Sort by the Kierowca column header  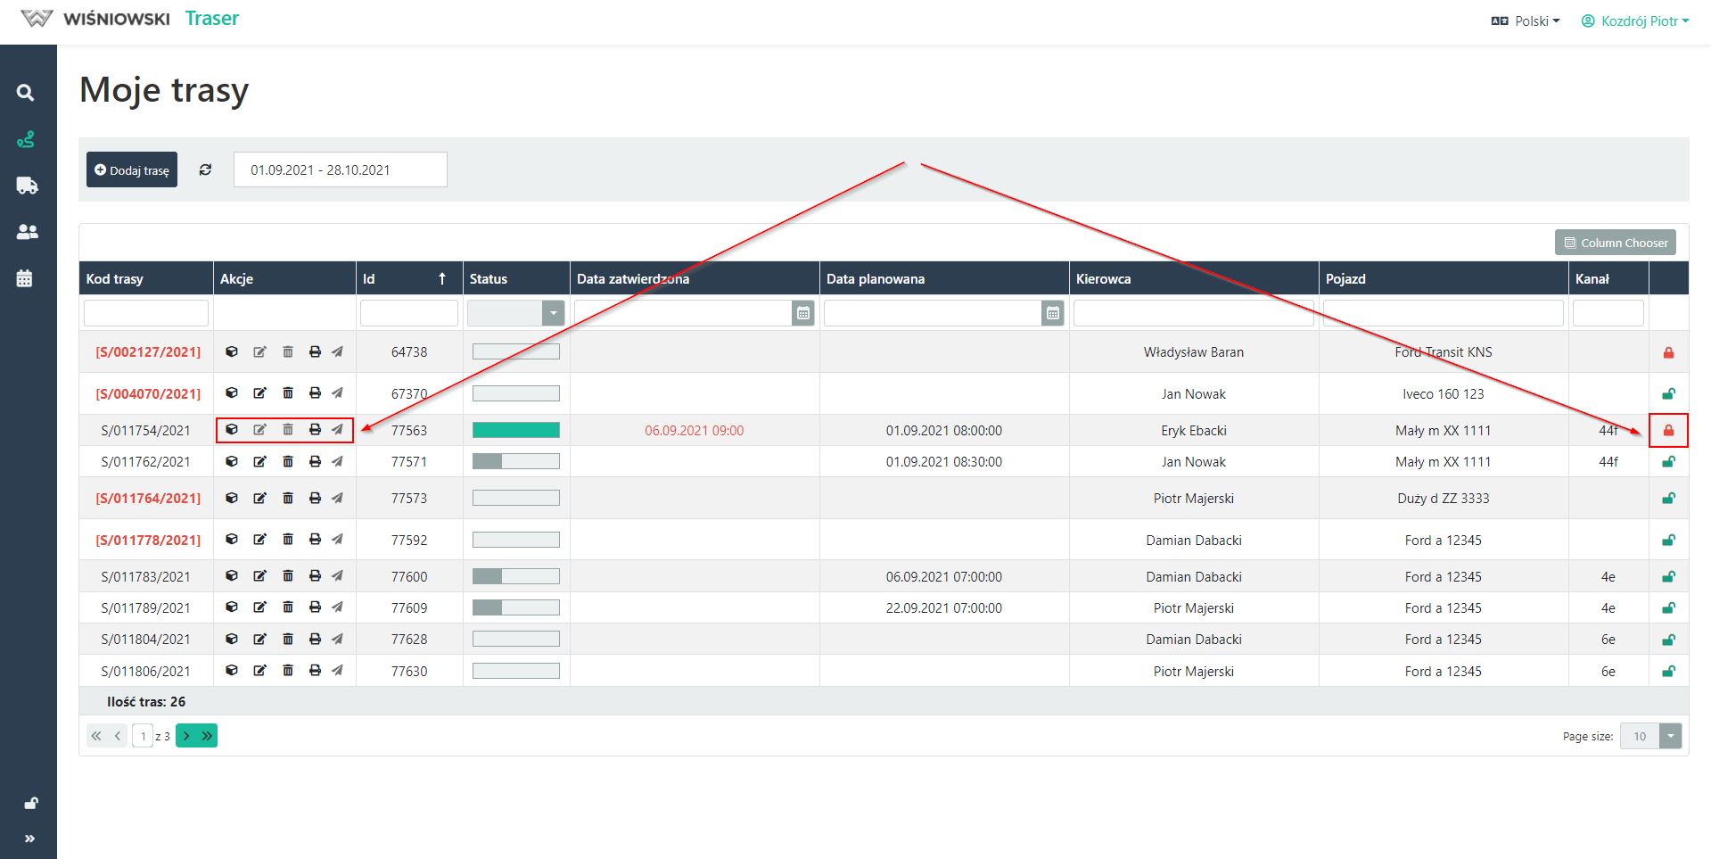tap(1103, 279)
